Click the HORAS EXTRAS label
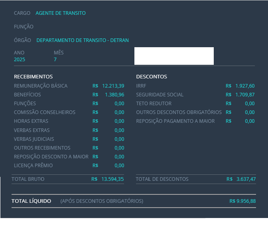The height and width of the screenshot is (246, 268). pos(31,121)
